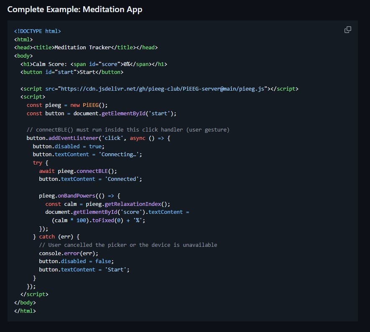Click the closing '</body>' tag

click(25, 302)
